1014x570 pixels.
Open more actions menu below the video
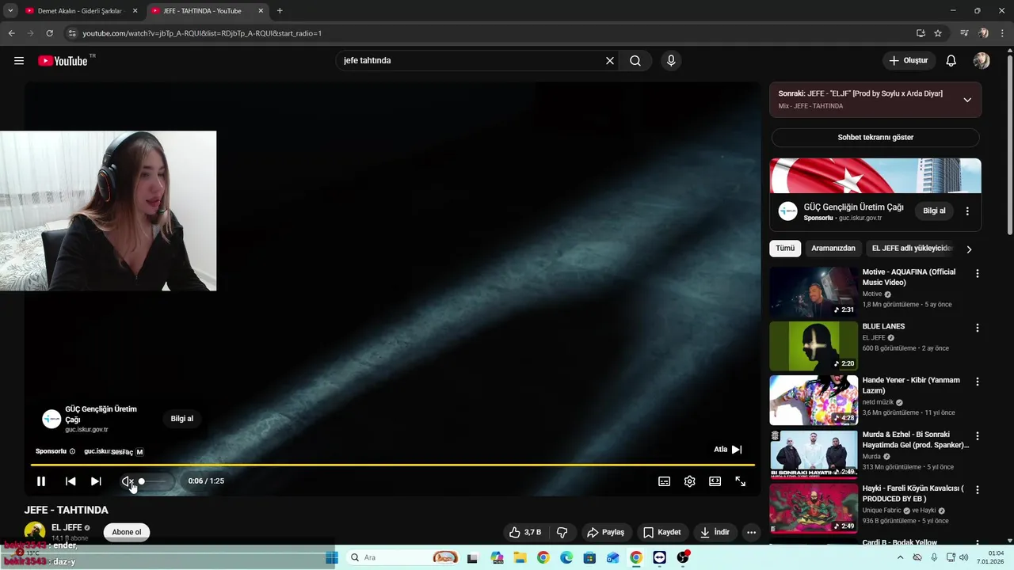752,532
